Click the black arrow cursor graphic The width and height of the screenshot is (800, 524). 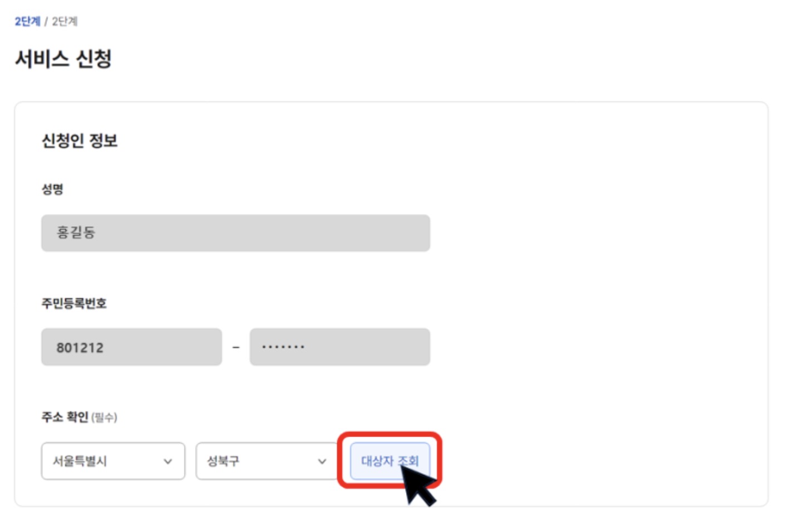(x=418, y=485)
